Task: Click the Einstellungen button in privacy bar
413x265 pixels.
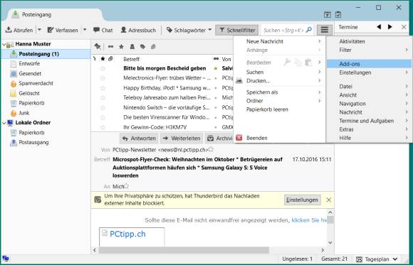Action: [x=303, y=200]
